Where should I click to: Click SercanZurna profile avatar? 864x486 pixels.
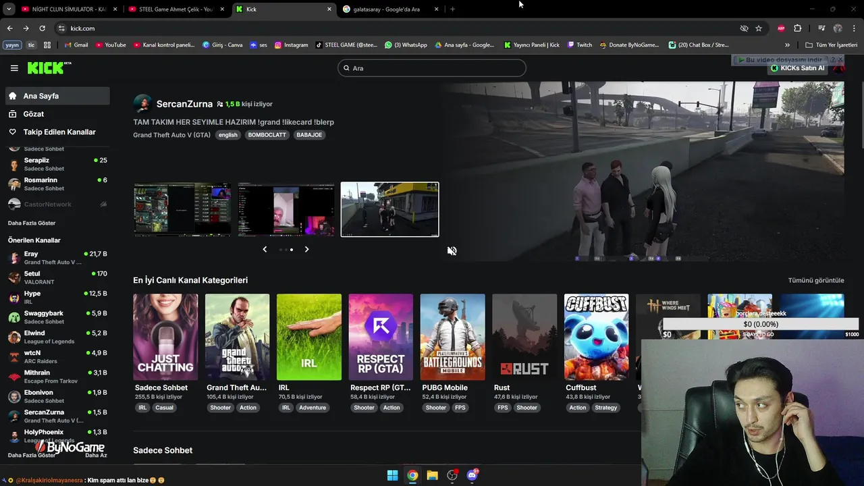(142, 104)
